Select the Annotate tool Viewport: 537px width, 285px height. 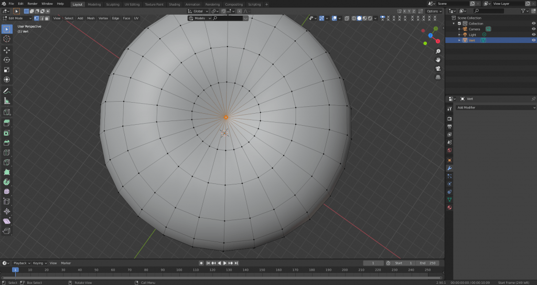coord(7,91)
